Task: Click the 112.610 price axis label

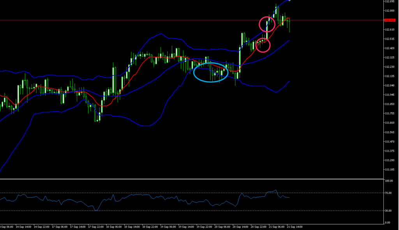Action: pyautogui.click(x=390, y=30)
